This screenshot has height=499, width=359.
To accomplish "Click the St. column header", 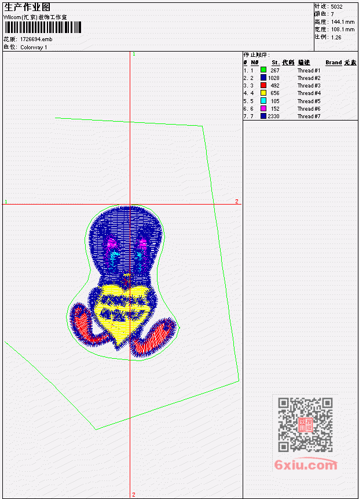I will 276,63.
